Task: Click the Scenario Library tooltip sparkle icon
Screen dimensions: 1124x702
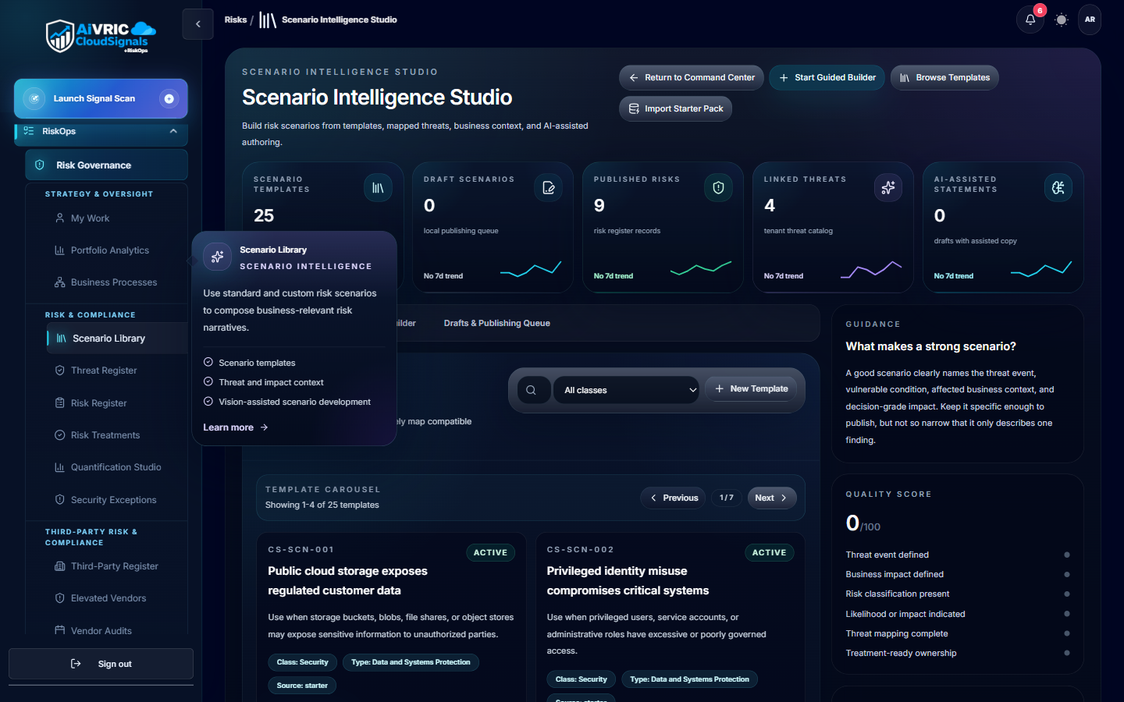Action: click(x=218, y=257)
